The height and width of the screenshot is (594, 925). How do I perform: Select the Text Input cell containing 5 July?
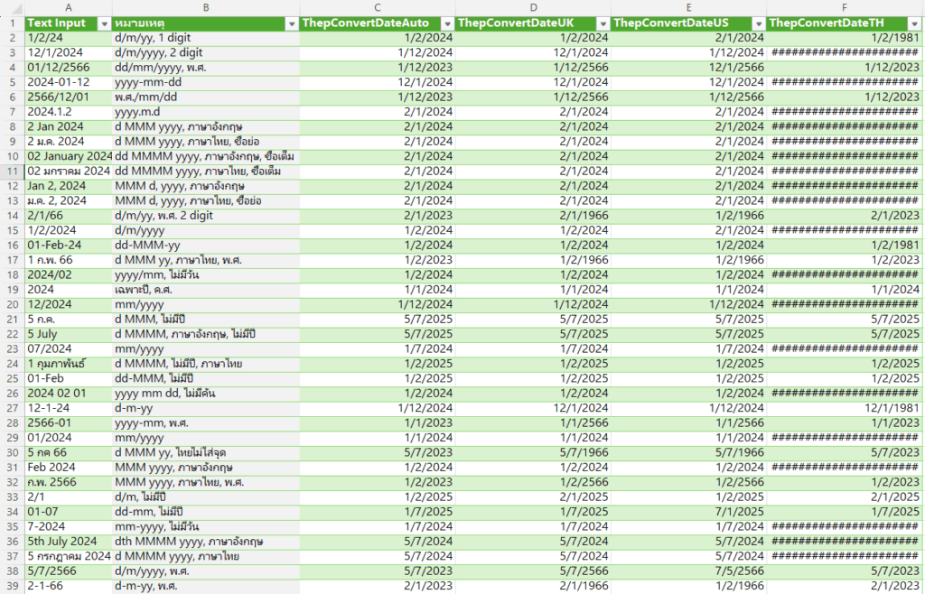(x=69, y=334)
